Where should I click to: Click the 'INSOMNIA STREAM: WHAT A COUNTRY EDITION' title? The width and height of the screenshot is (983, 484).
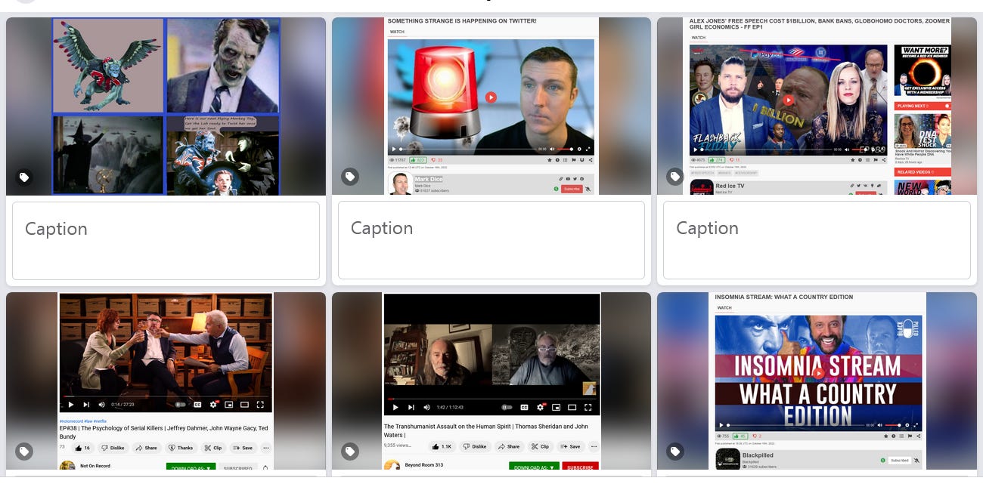coord(784,297)
